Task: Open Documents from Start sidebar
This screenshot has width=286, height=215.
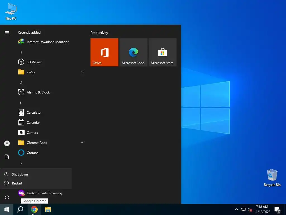Action: pos(7,157)
